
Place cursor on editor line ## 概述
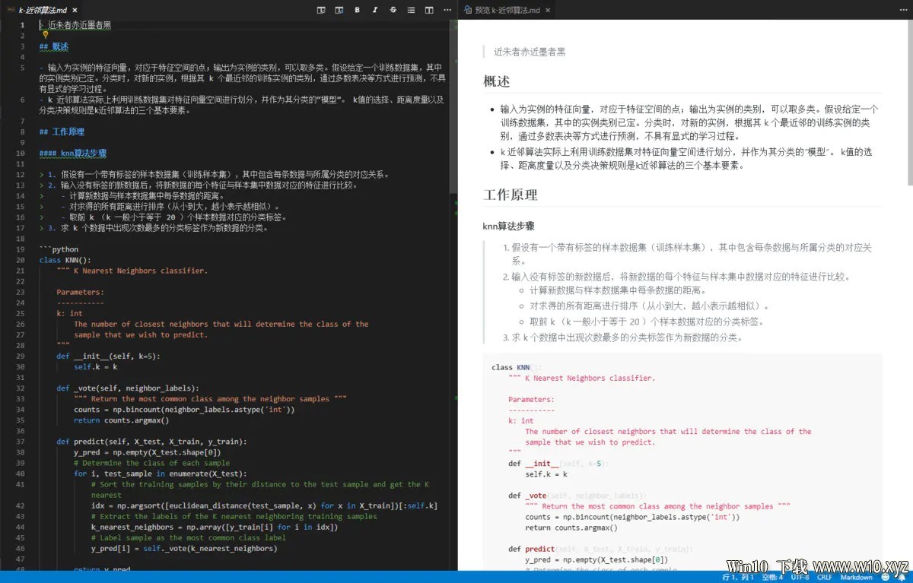[53, 46]
